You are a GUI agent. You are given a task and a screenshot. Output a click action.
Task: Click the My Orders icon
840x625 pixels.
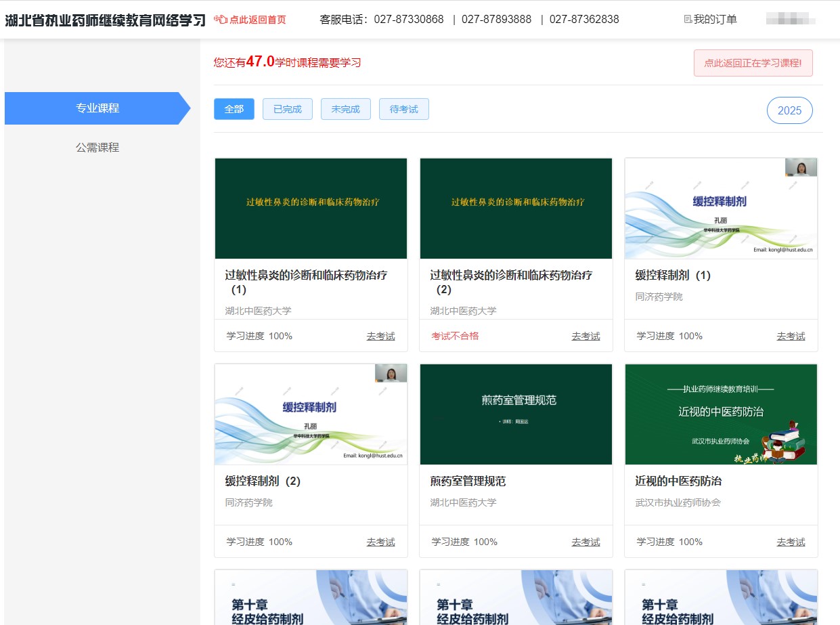688,20
